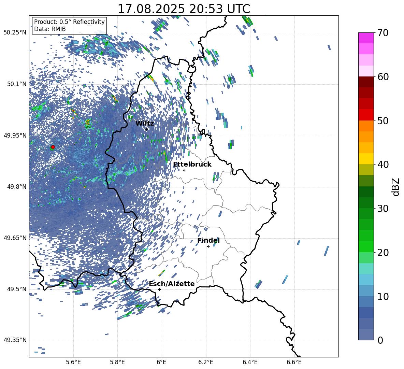Click the dark maroon colorbar segment below 60
404x369 pixels.
click(366, 82)
